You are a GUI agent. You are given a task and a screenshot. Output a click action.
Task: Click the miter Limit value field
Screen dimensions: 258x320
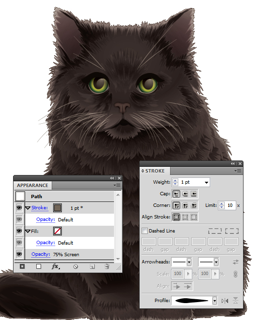(x=230, y=205)
